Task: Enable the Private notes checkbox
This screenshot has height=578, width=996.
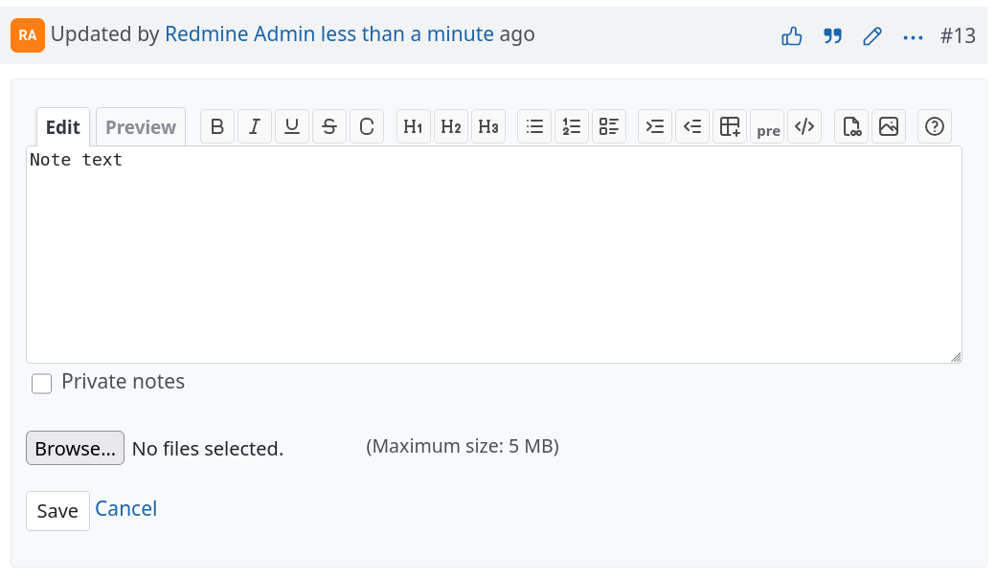Action: (x=42, y=384)
